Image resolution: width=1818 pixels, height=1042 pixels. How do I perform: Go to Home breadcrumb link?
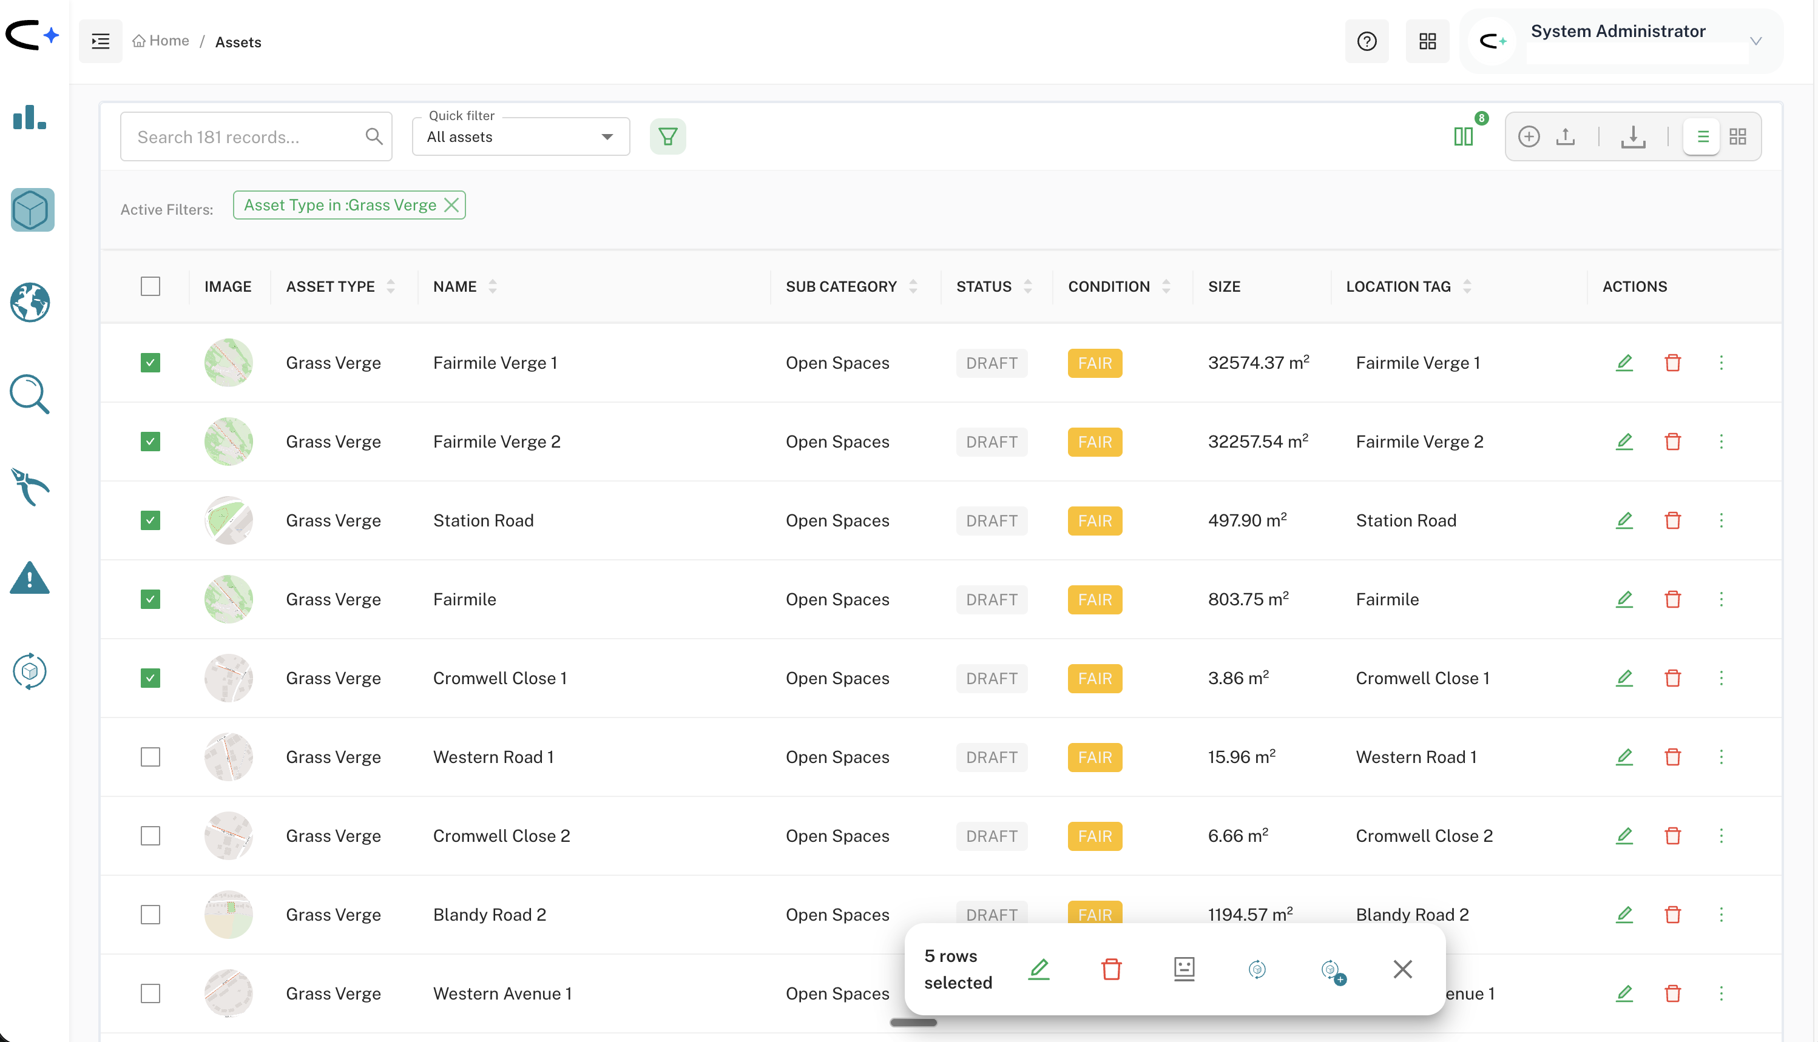coord(161,41)
